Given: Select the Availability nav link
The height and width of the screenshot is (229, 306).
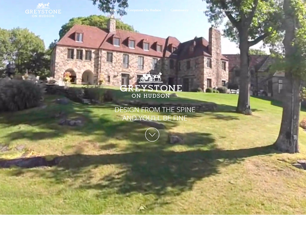Looking at the screenshot, I should [227, 10].
